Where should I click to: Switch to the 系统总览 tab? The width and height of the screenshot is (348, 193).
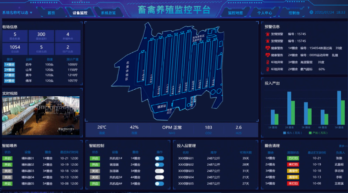pos(108,13)
